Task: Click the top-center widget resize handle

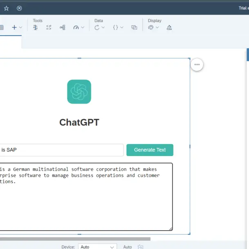Action: (x=79, y=58)
